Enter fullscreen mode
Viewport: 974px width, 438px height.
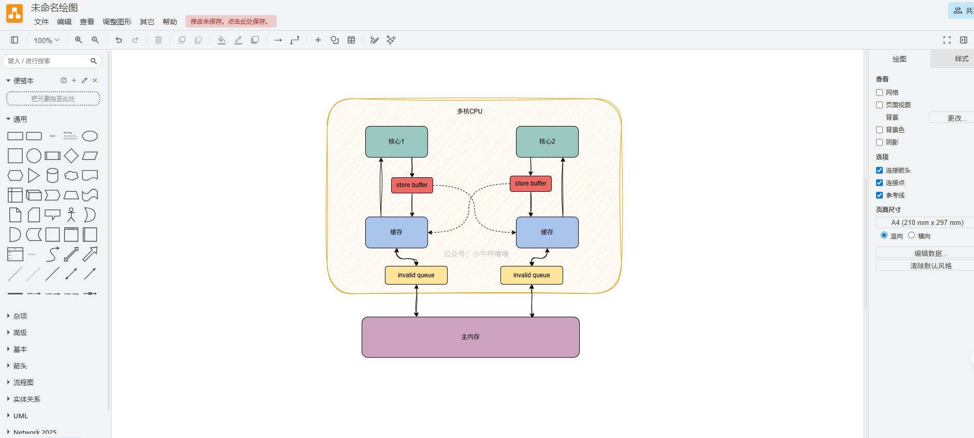click(x=947, y=40)
